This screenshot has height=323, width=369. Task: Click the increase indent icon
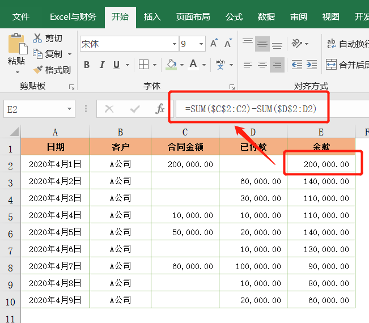[x=312, y=65]
